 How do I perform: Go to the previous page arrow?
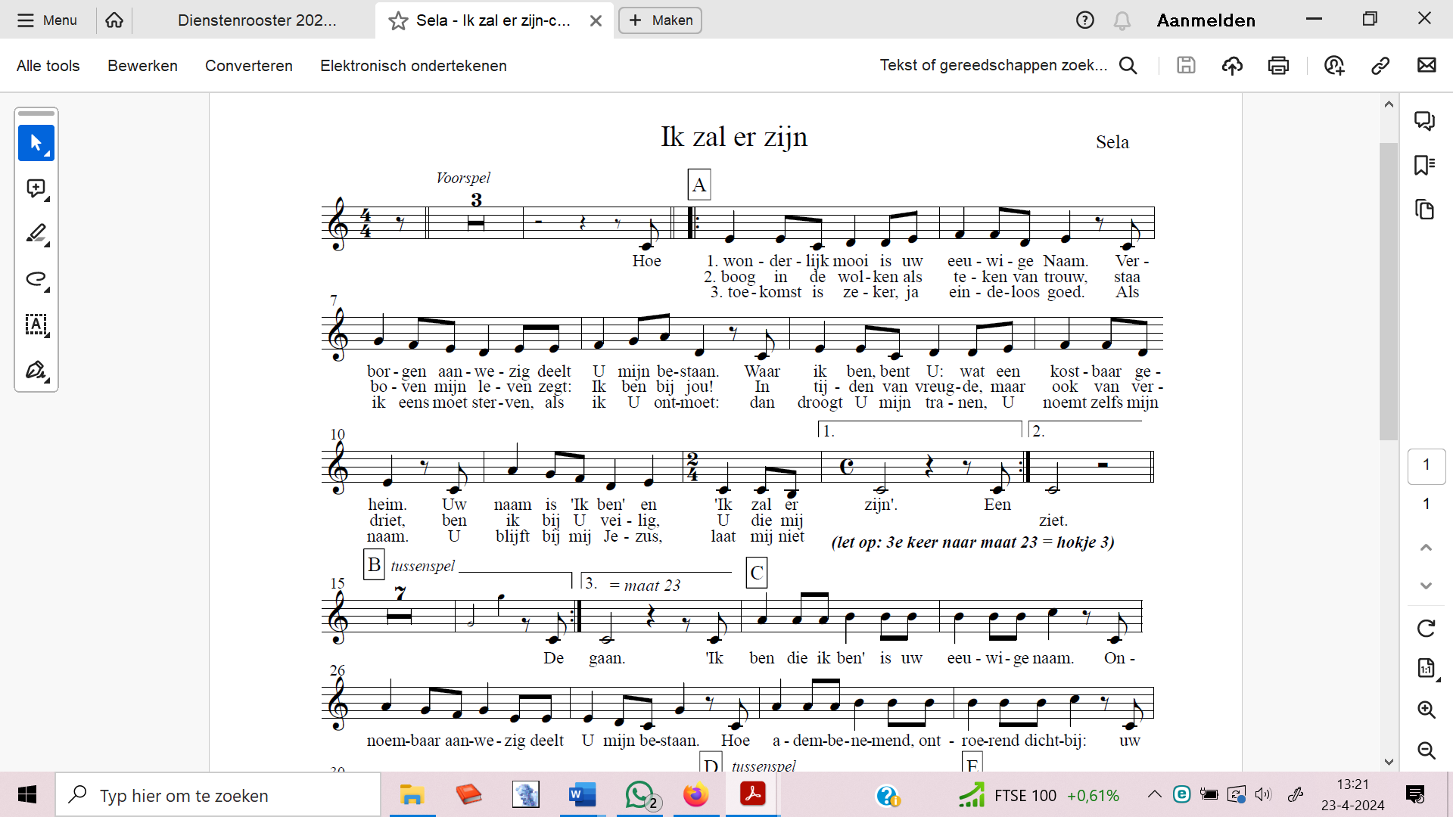point(1427,547)
